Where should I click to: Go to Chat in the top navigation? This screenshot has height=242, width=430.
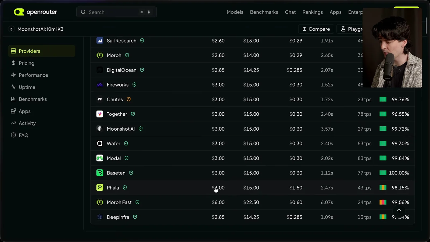[x=290, y=12]
